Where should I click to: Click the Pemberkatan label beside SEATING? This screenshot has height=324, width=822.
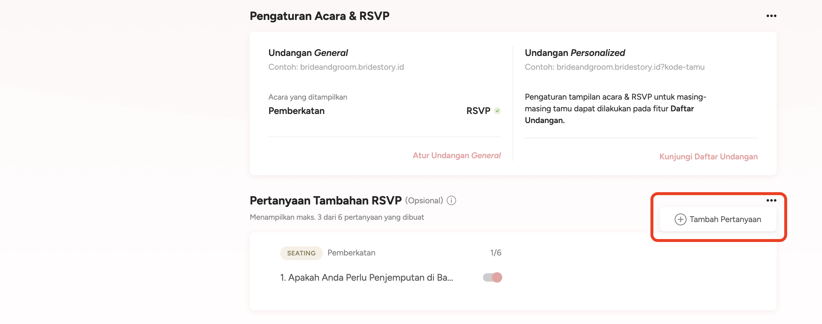point(351,253)
